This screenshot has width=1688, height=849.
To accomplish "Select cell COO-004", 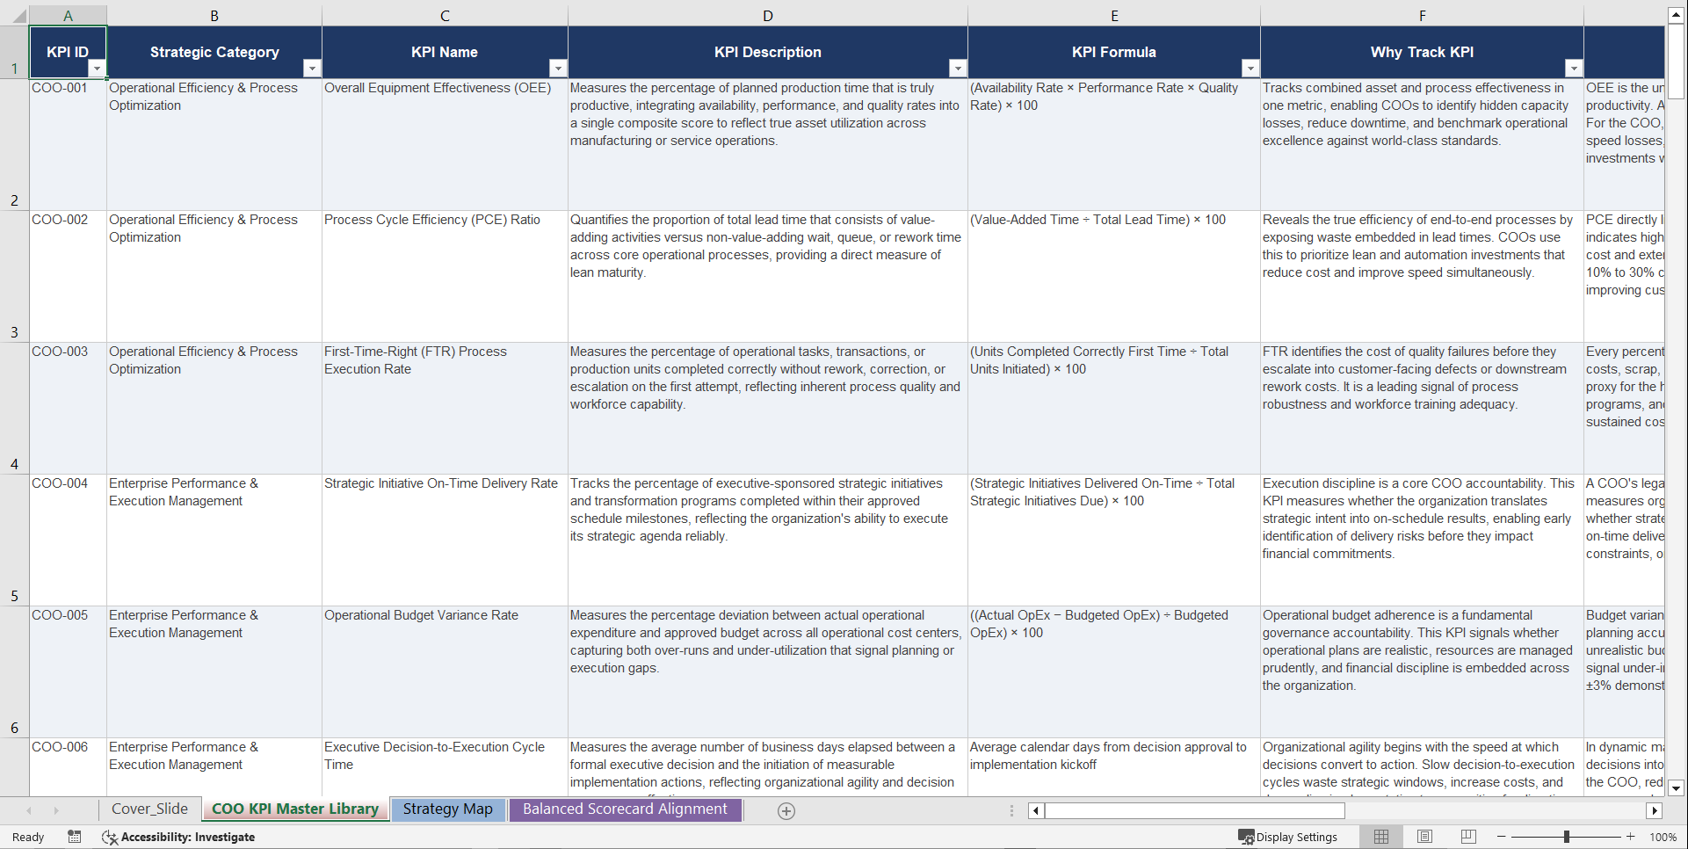I will tap(68, 540).
